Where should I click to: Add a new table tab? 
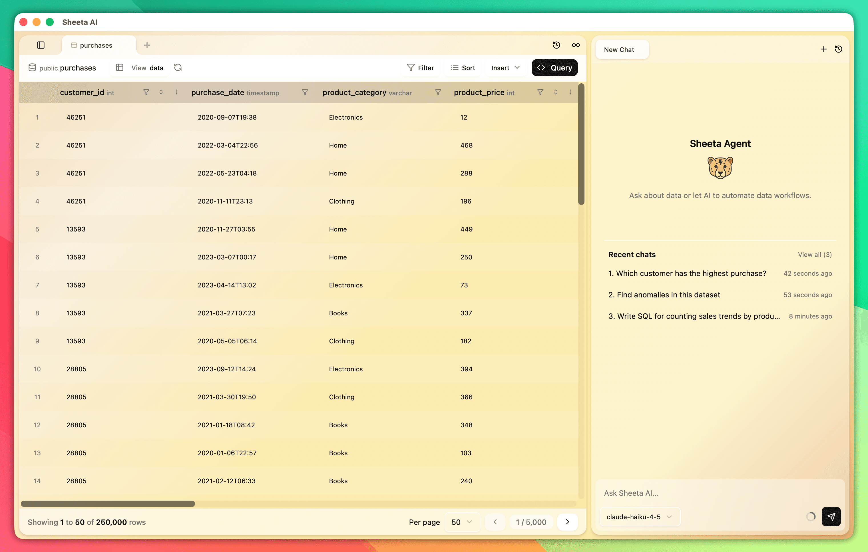coord(147,45)
